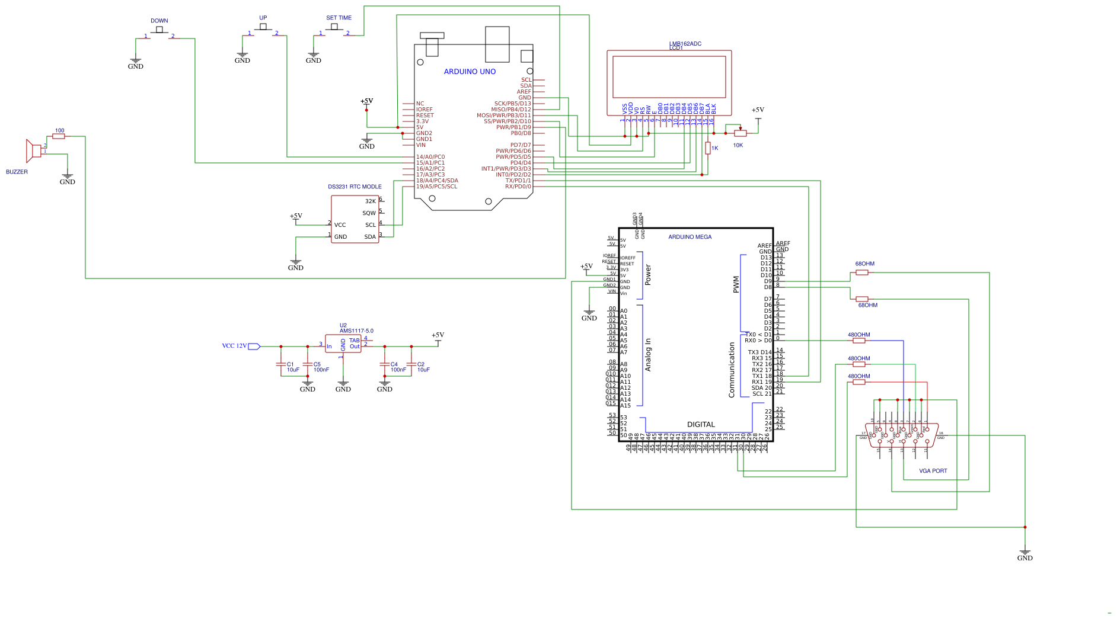Click the Power section label on the Mega
The image size is (1117, 619).
coord(648,275)
